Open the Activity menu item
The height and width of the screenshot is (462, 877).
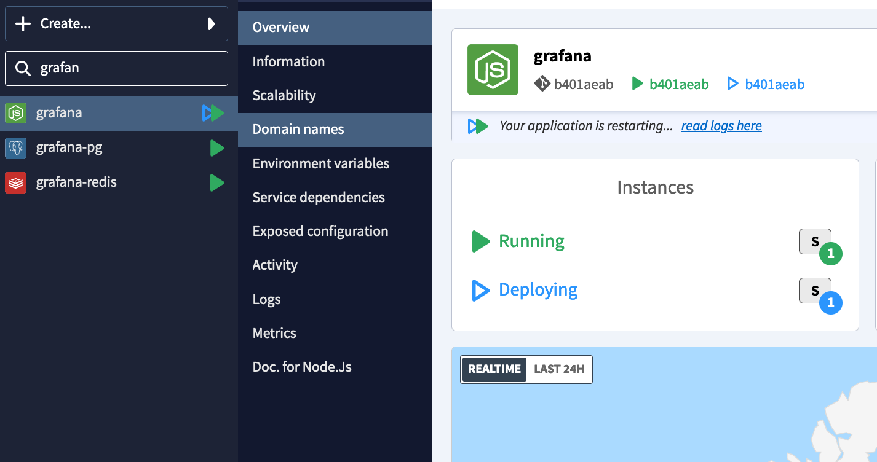(x=335, y=265)
